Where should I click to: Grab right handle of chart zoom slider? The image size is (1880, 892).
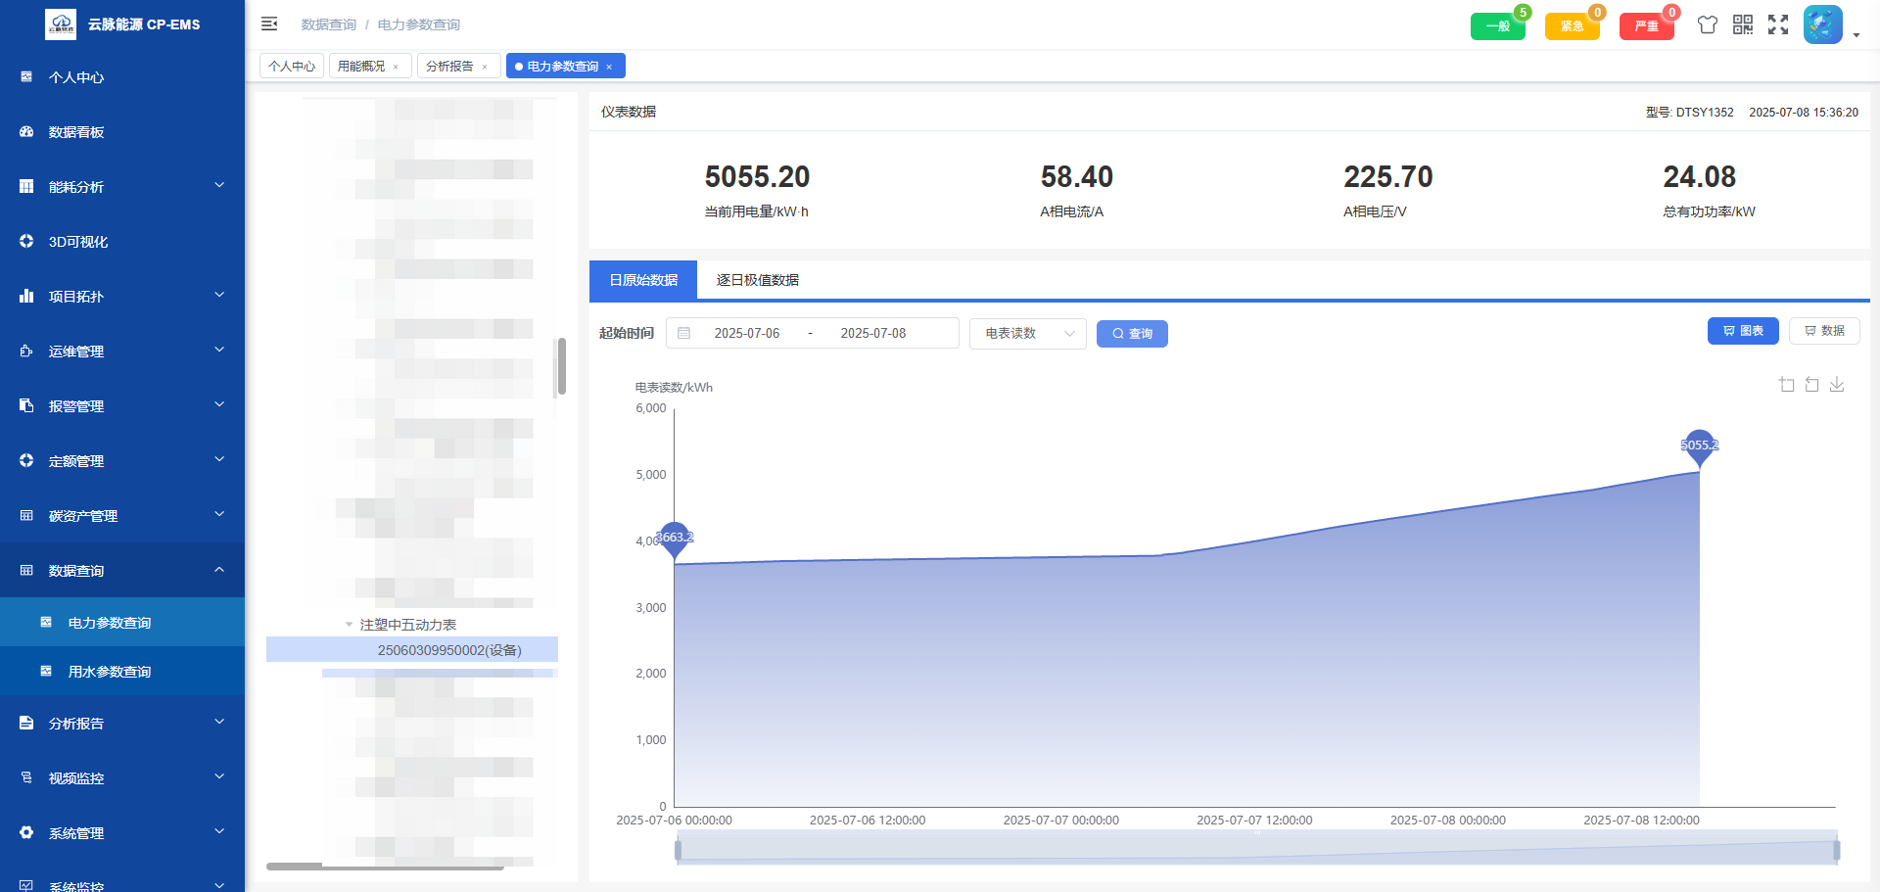click(1836, 849)
